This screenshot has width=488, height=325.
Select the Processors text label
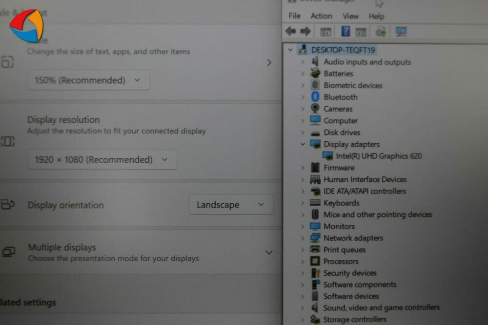[x=341, y=261]
